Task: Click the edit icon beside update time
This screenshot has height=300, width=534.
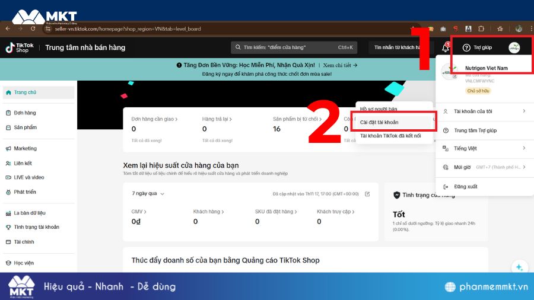Action: tap(367, 194)
